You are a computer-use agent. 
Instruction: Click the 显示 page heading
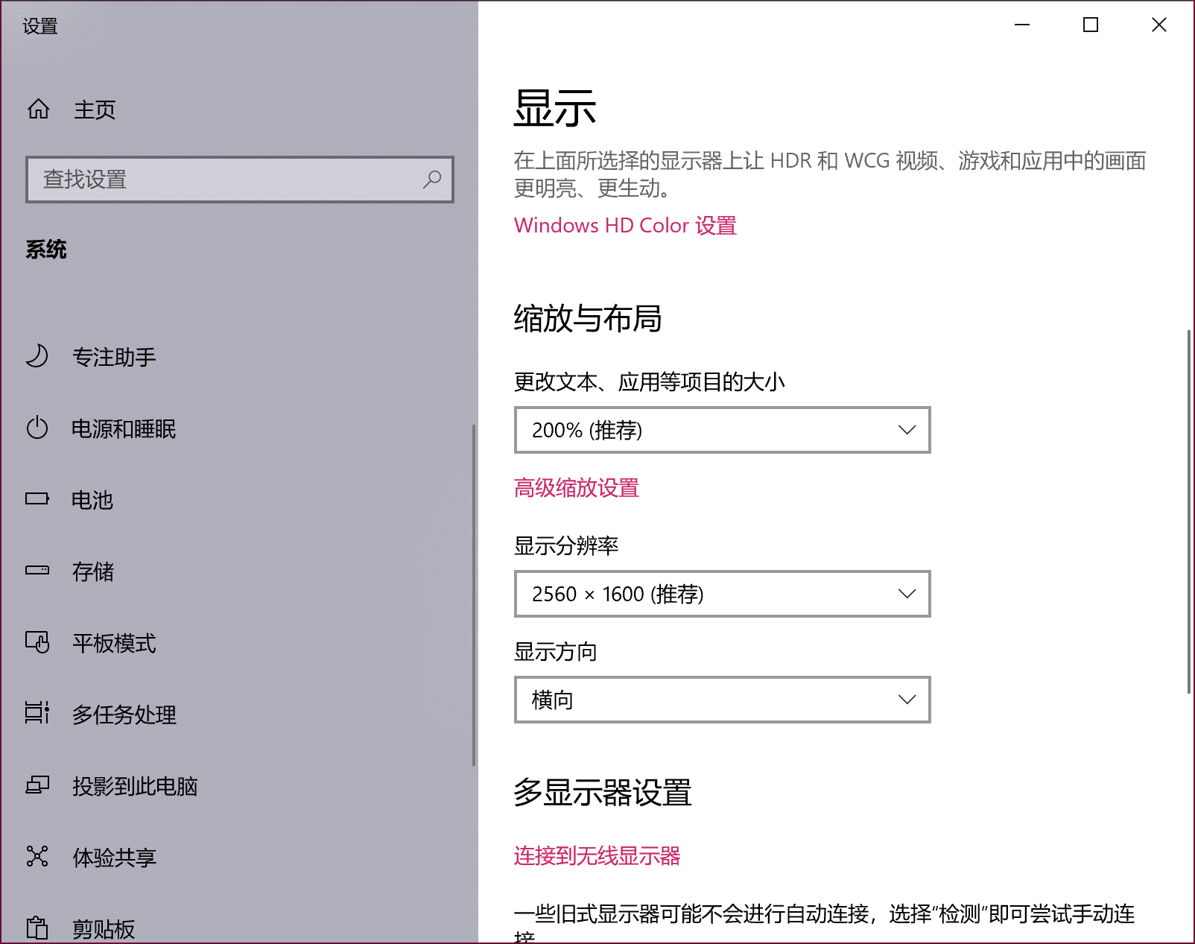[x=554, y=108]
